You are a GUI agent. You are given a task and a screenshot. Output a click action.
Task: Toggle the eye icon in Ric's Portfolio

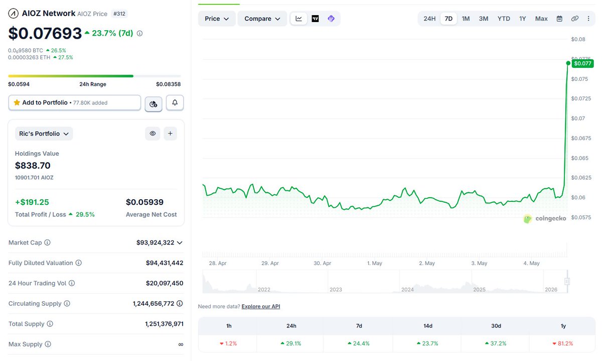tap(153, 134)
